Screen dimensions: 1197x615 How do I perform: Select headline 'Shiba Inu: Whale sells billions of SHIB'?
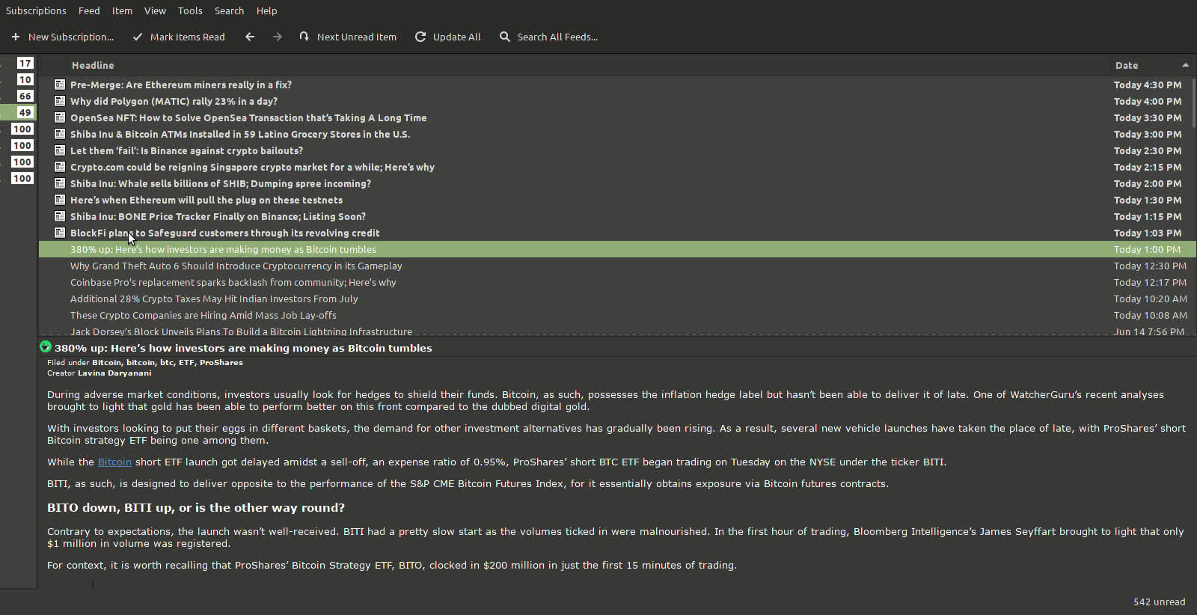pyautogui.click(x=221, y=183)
